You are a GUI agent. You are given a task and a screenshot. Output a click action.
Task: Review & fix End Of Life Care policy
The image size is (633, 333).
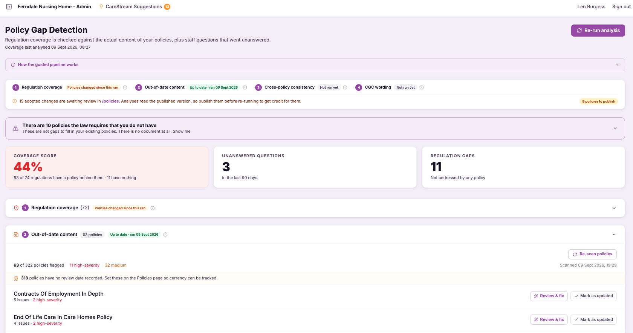(549, 319)
